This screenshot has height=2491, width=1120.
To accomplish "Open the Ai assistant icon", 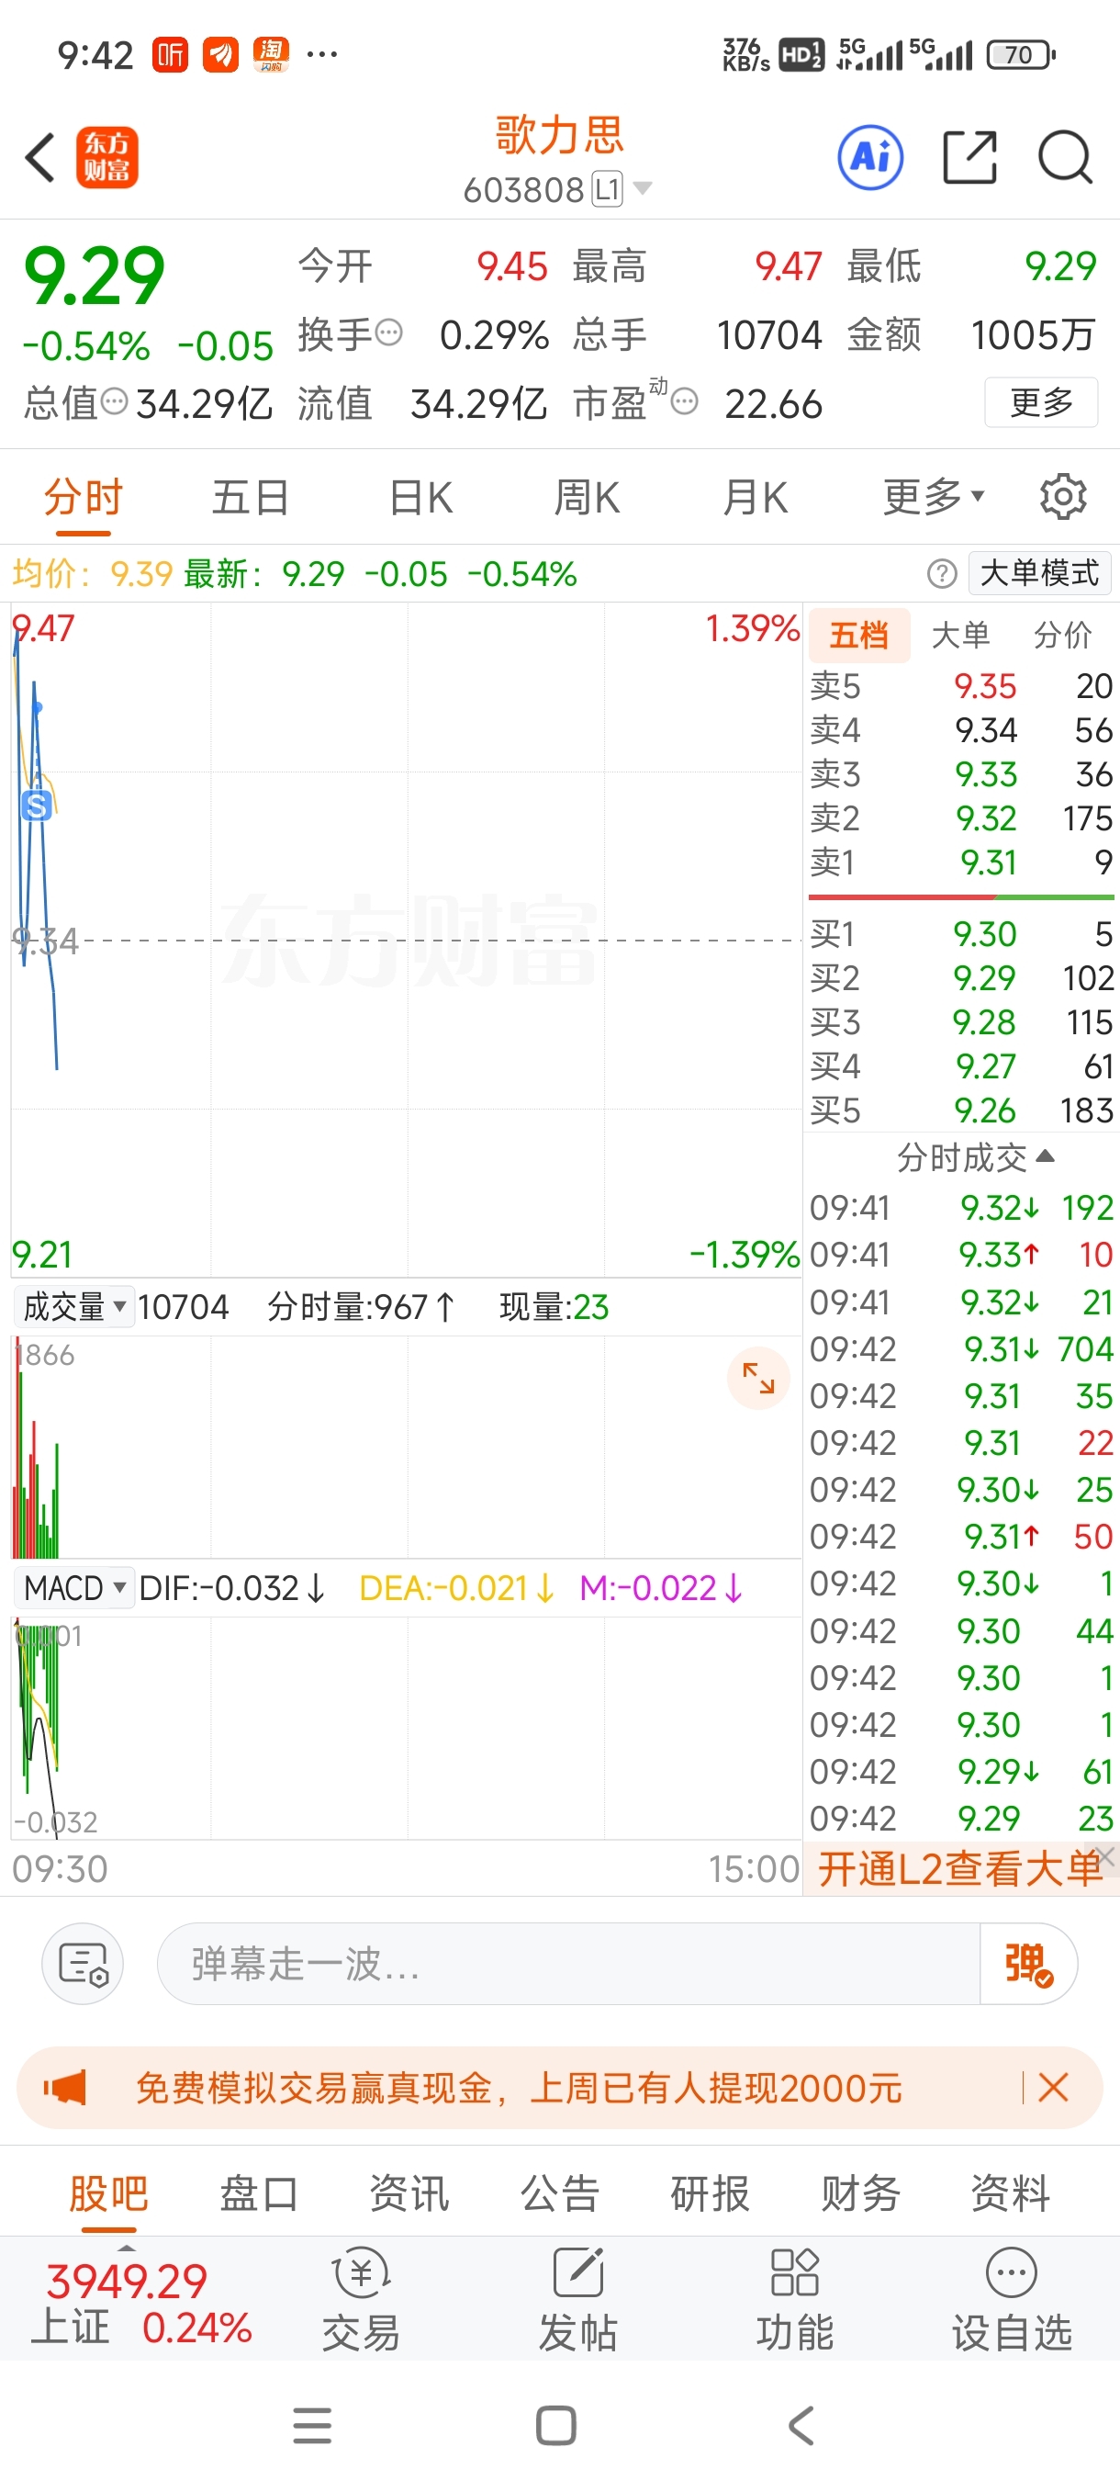I will (x=869, y=157).
